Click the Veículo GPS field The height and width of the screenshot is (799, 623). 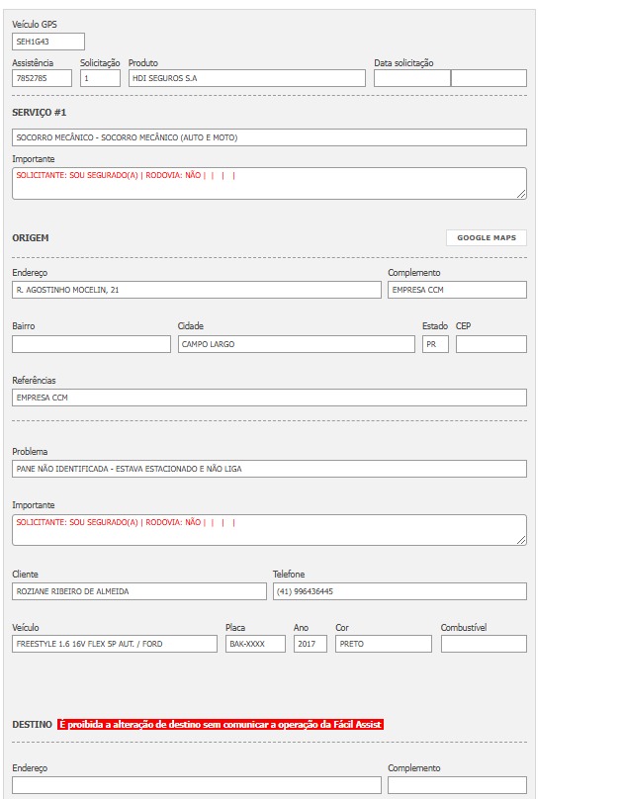[x=48, y=42]
